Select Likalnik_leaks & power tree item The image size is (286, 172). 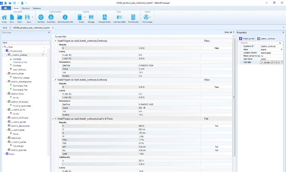(x=20, y=126)
